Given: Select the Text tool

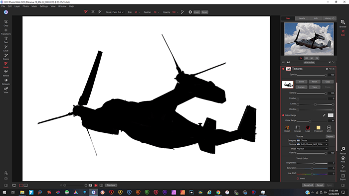Looking at the screenshot, I should point(6,40).
